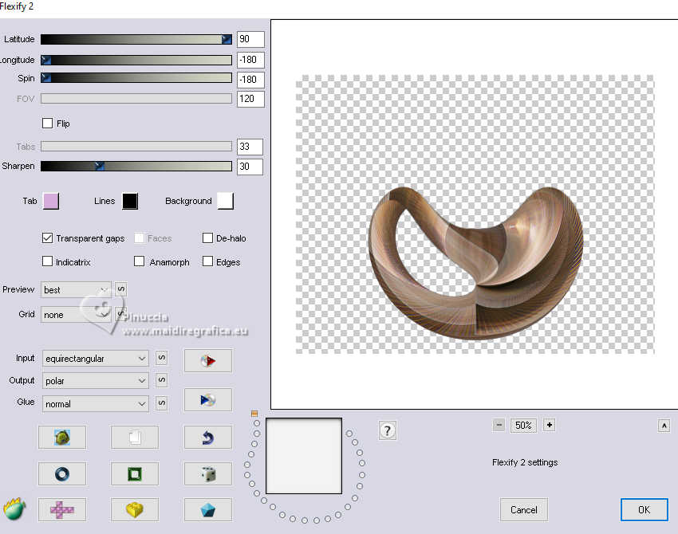Open the Preview quality dropdown

pos(76,290)
